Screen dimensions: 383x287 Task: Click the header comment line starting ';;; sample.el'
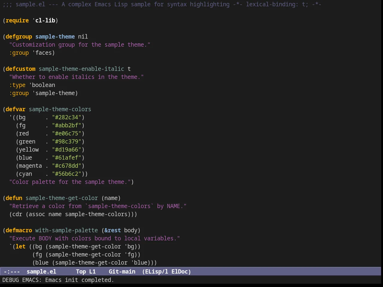162,4
